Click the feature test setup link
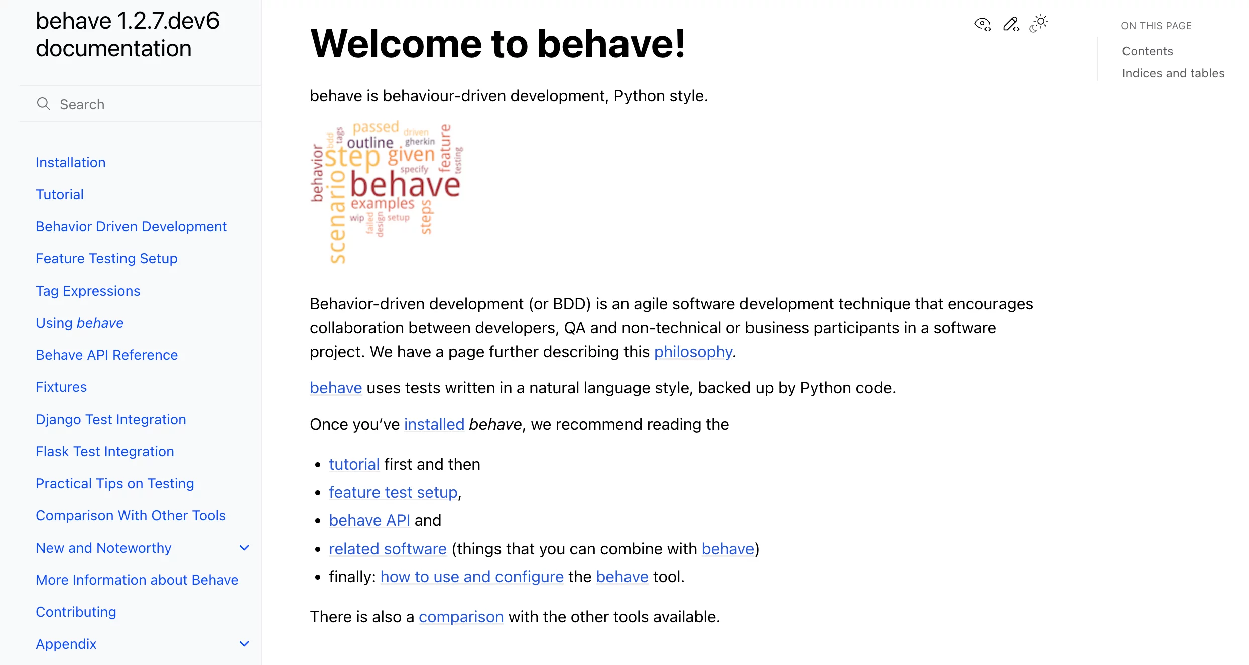The image size is (1249, 665). coord(393,492)
